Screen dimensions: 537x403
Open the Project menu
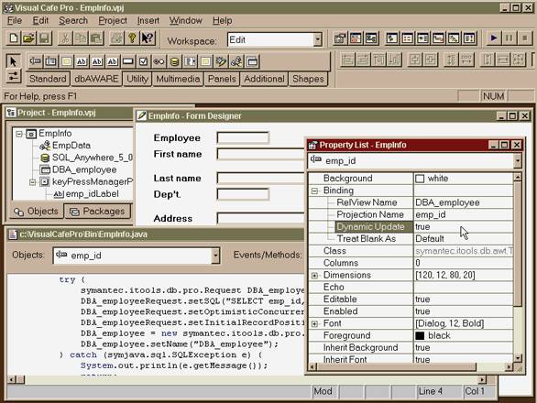click(113, 21)
